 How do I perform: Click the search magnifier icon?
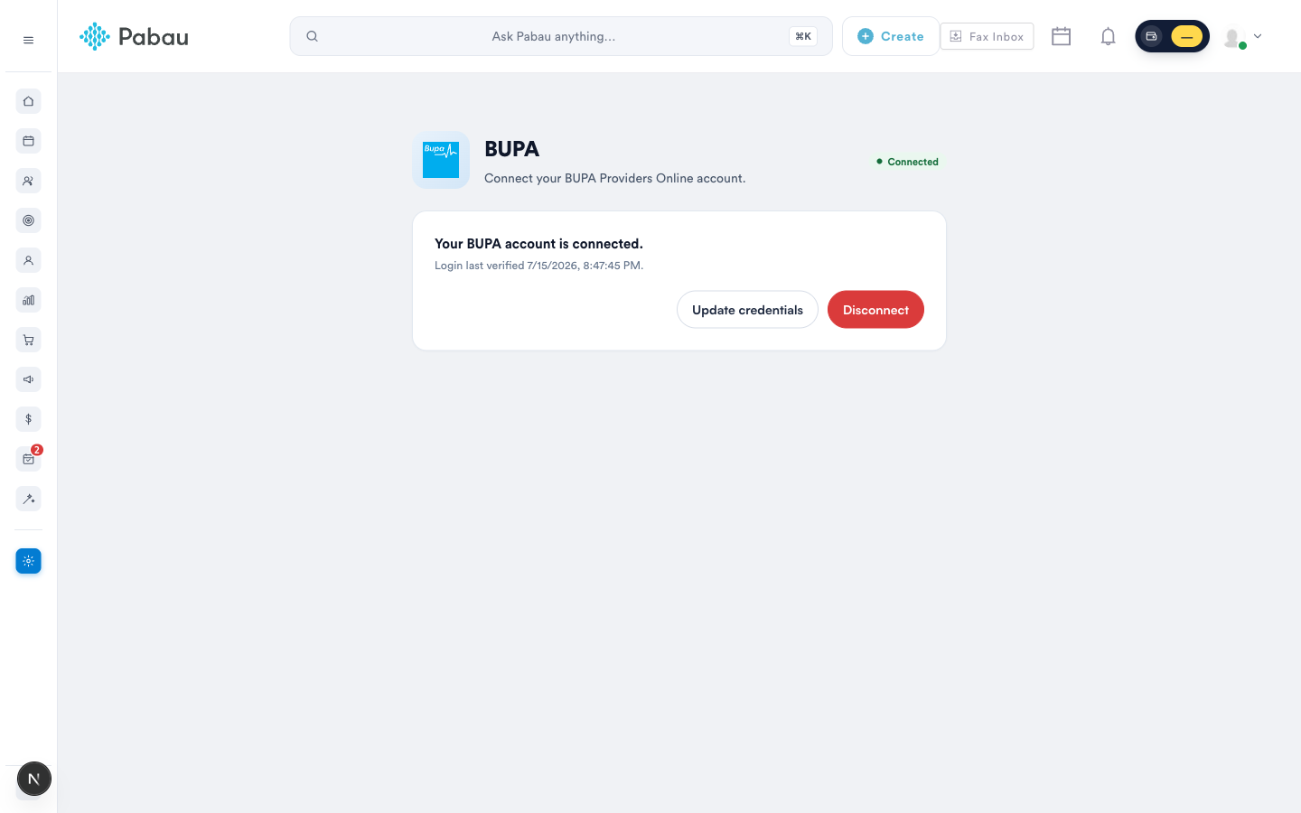tap(312, 36)
